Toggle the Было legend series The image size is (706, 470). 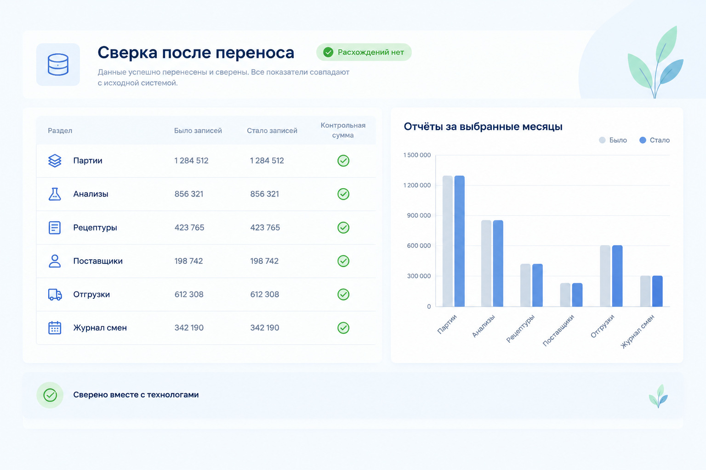coord(613,140)
